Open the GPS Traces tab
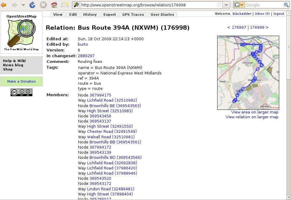The image size is (291, 200). (133, 15)
